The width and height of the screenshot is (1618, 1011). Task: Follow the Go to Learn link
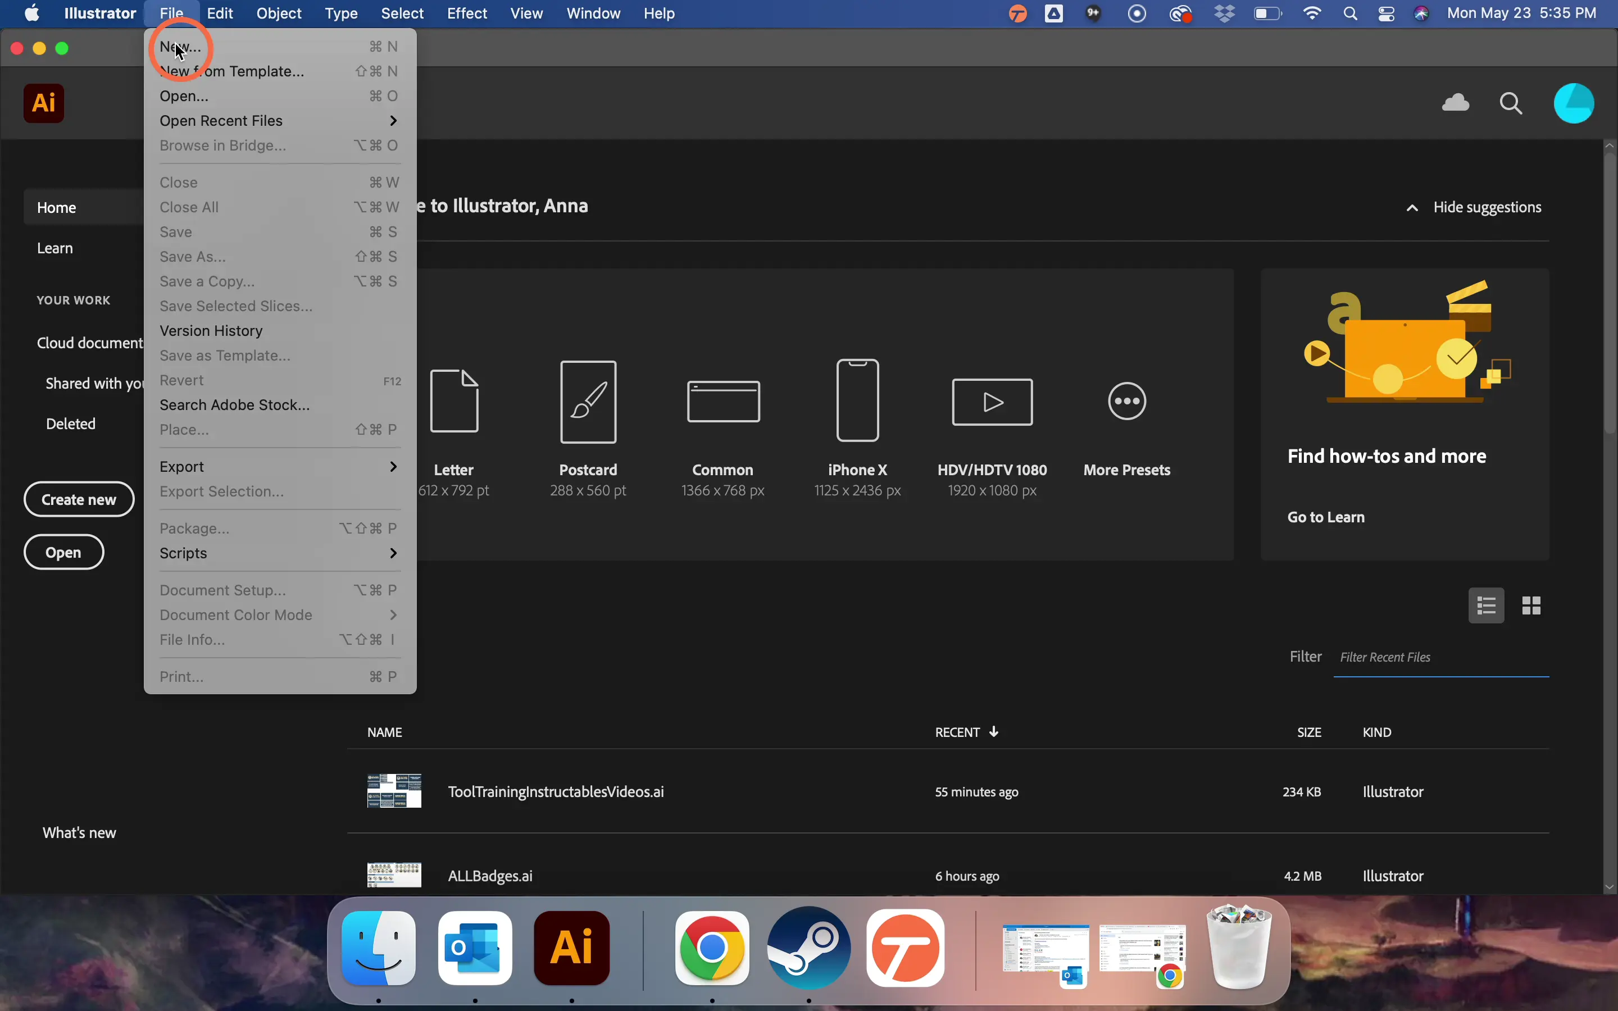[1325, 517]
